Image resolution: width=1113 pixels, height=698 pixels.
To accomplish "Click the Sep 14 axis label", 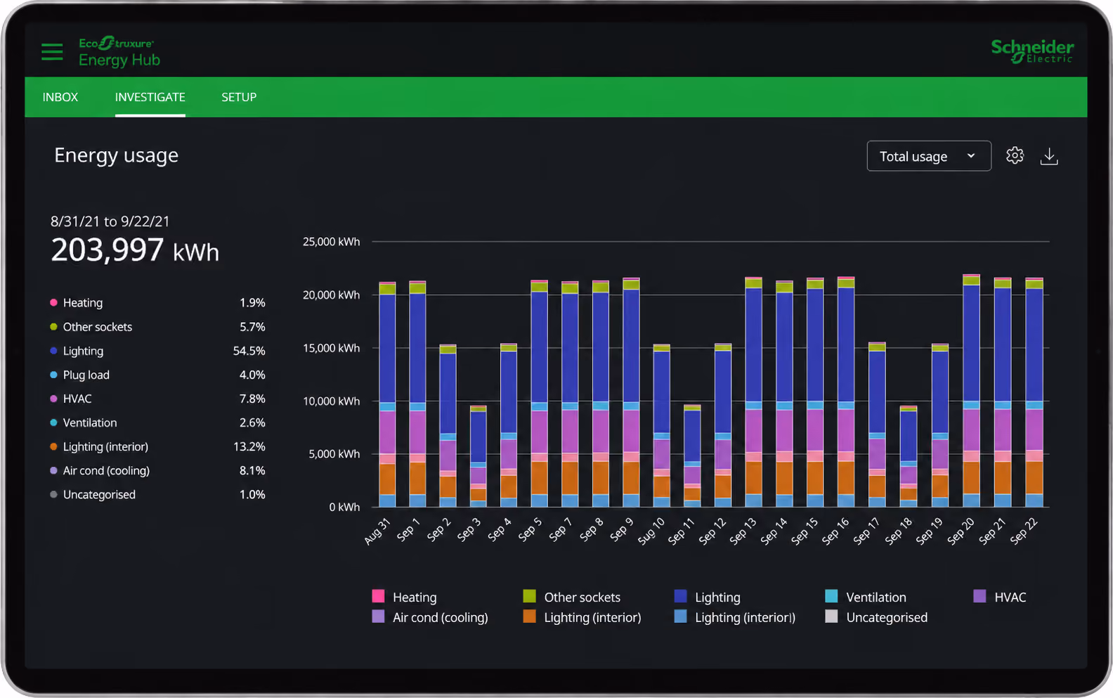I will click(x=774, y=531).
